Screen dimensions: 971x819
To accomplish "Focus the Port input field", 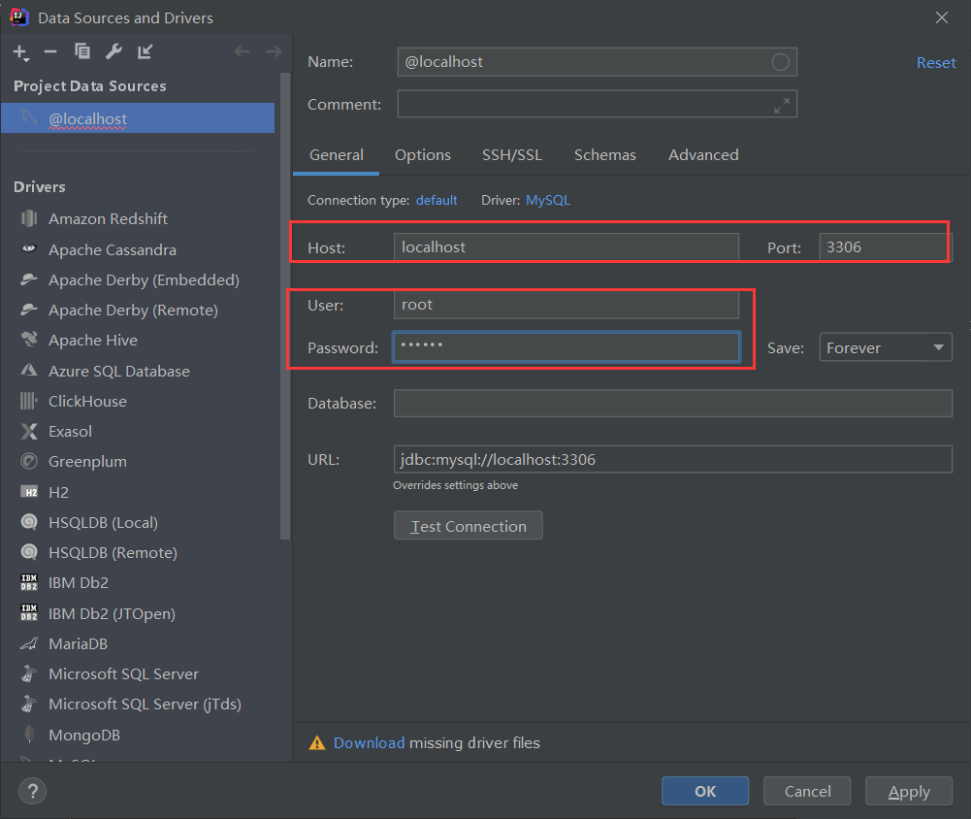I will point(886,247).
